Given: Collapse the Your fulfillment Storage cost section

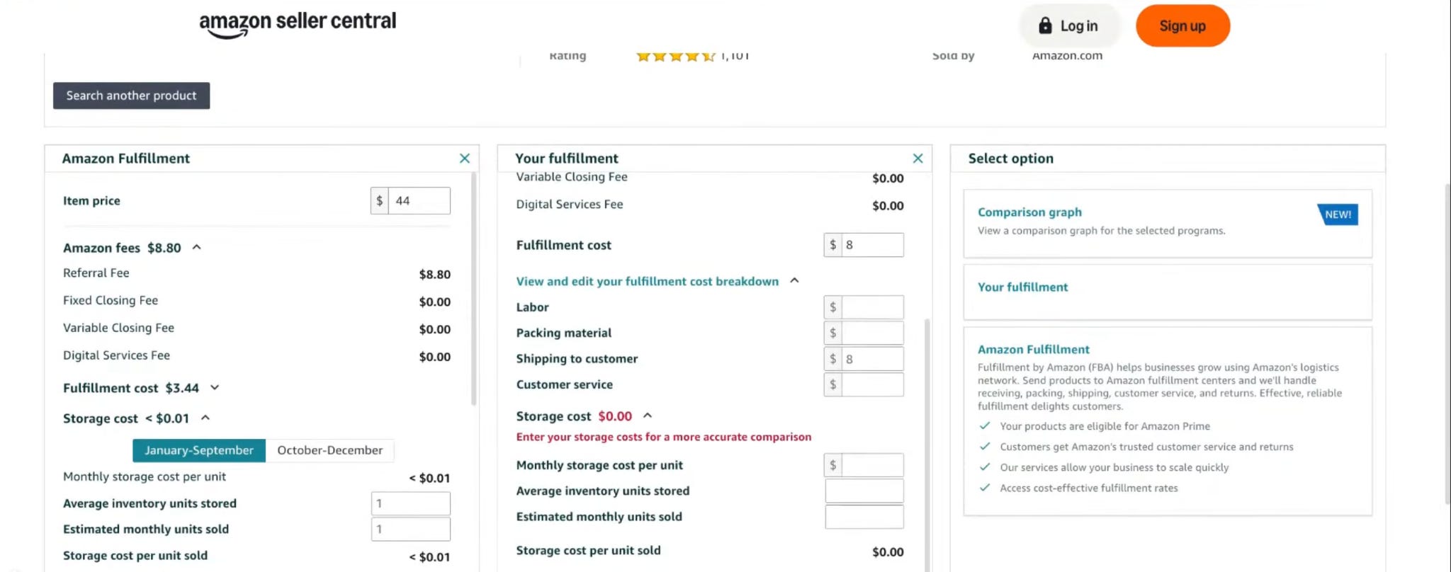Looking at the screenshot, I should tap(648, 416).
